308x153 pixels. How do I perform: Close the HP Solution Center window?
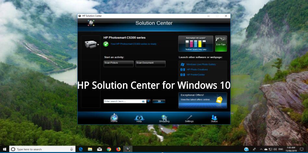tap(226, 16)
